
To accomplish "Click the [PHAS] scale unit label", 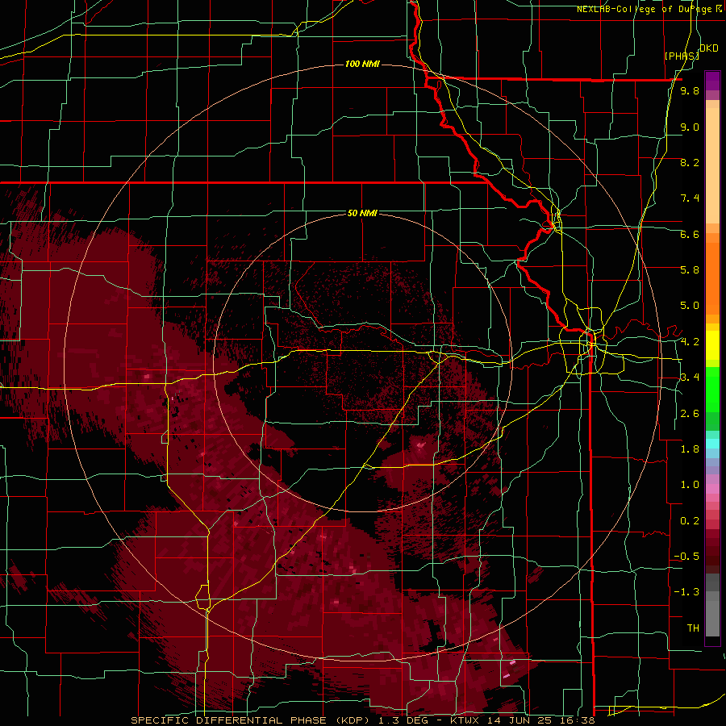I will pyautogui.click(x=682, y=56).
